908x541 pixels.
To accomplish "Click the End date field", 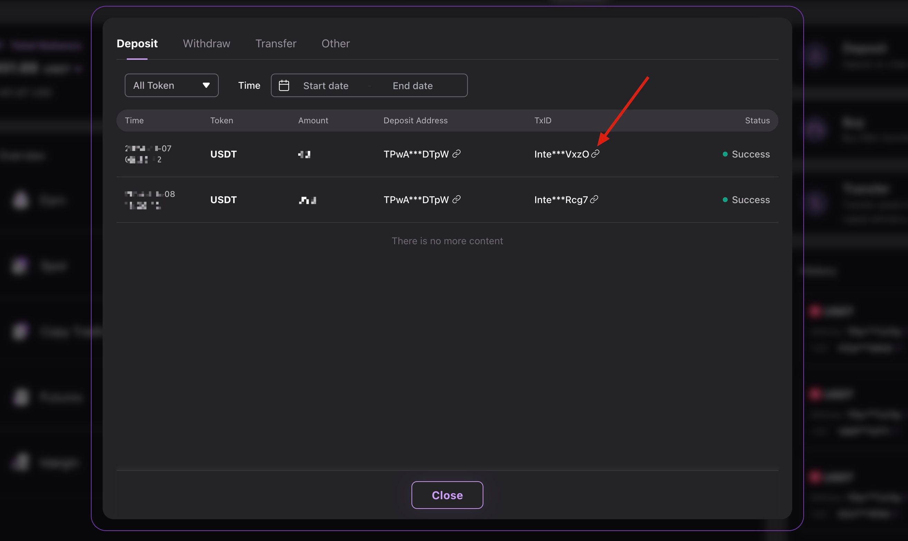I will point(412,86).
